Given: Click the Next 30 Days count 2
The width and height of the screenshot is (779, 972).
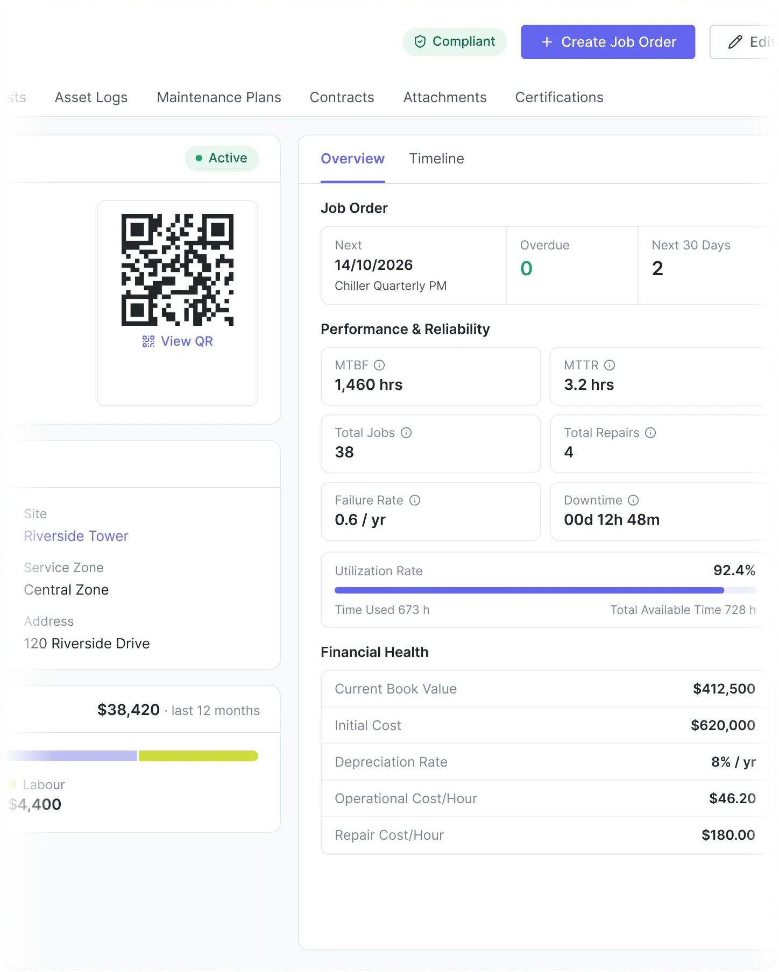Looking at the screenshot, I should (657, 268).
